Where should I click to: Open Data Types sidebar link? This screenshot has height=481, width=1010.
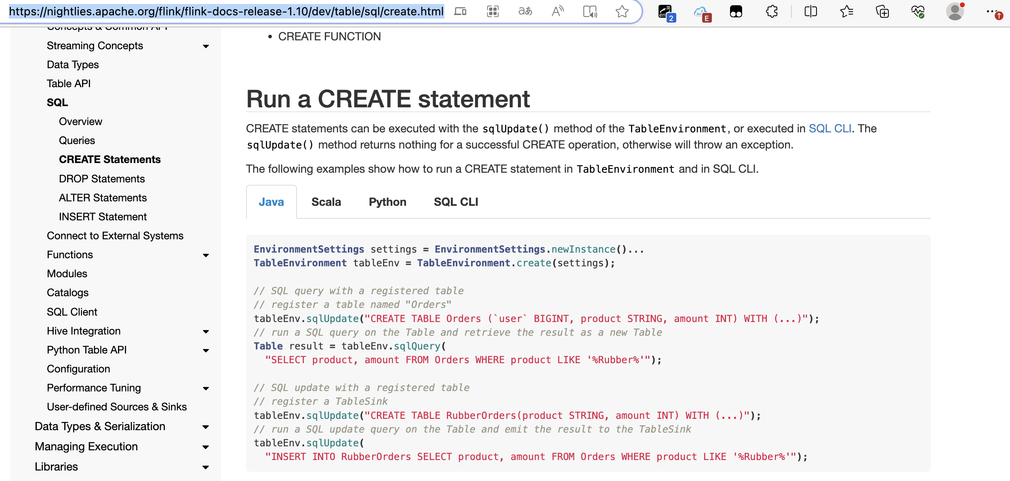[x=73, y=65]
